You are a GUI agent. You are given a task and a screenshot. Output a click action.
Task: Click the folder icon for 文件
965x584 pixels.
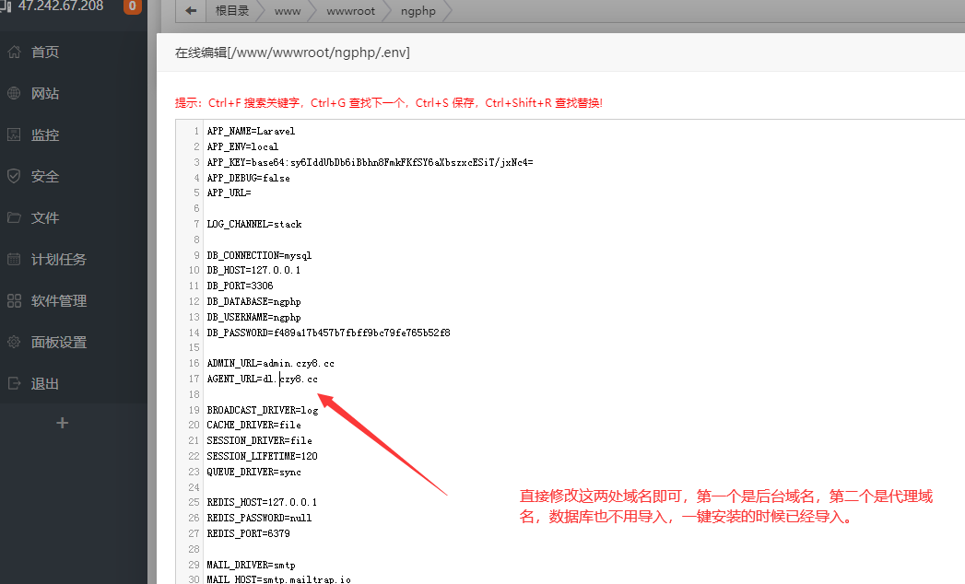14,218
